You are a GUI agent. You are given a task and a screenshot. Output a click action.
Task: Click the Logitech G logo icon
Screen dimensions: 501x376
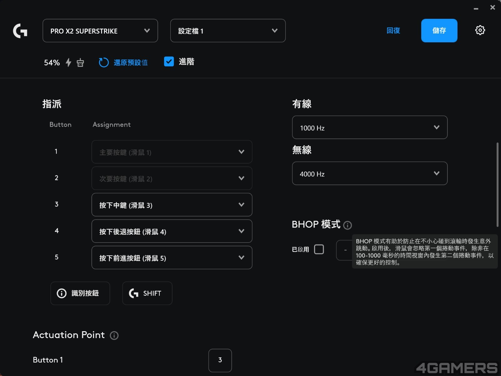tap(20, 31)
